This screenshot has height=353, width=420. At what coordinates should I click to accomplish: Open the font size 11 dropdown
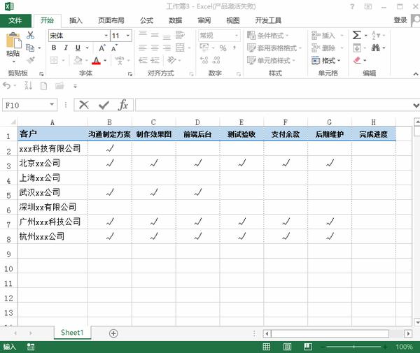click(x=128, y=36)
